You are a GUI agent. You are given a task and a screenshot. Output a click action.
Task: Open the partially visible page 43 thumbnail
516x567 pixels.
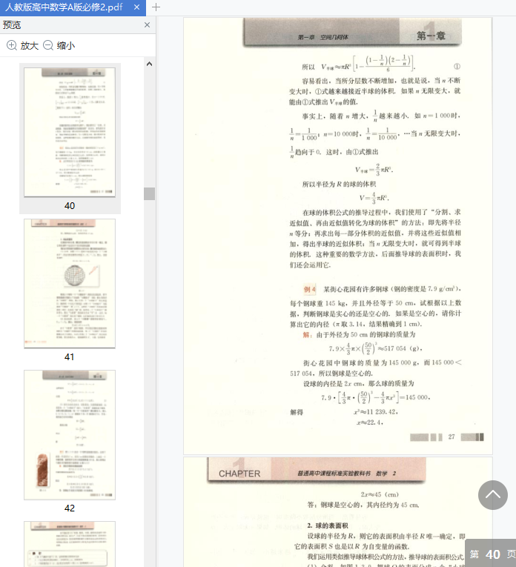[x=70, y=544]
